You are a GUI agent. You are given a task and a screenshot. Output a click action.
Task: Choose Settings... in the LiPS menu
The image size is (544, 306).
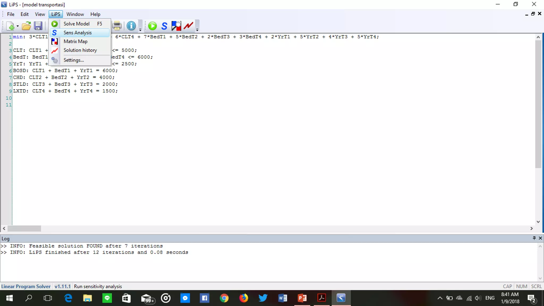pyautogui.click(x=74, y=60)
